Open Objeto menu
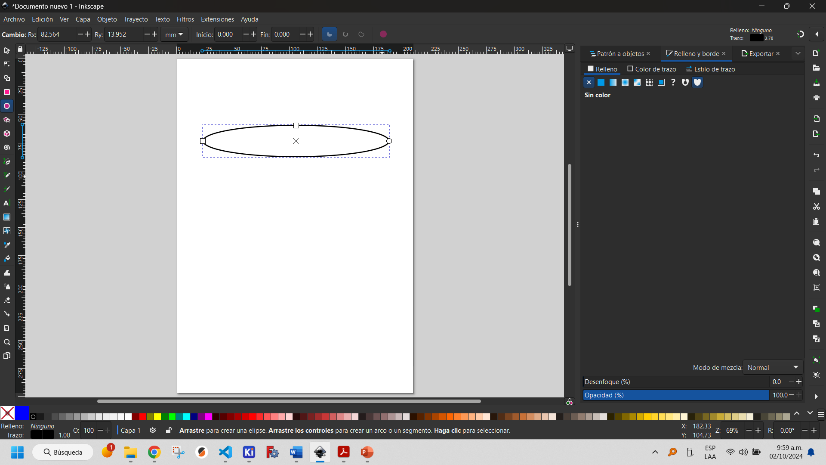Viewport: 826px width, 465px height. pos(107,19)
